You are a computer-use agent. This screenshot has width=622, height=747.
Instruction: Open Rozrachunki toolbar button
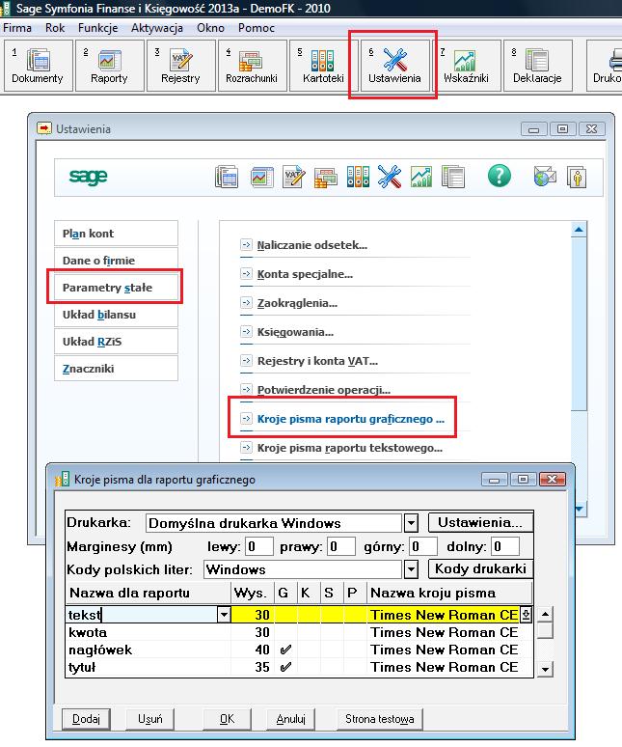(252, 66)
